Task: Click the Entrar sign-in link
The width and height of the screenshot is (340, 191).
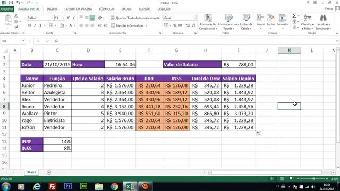Action: coord(329,9)
